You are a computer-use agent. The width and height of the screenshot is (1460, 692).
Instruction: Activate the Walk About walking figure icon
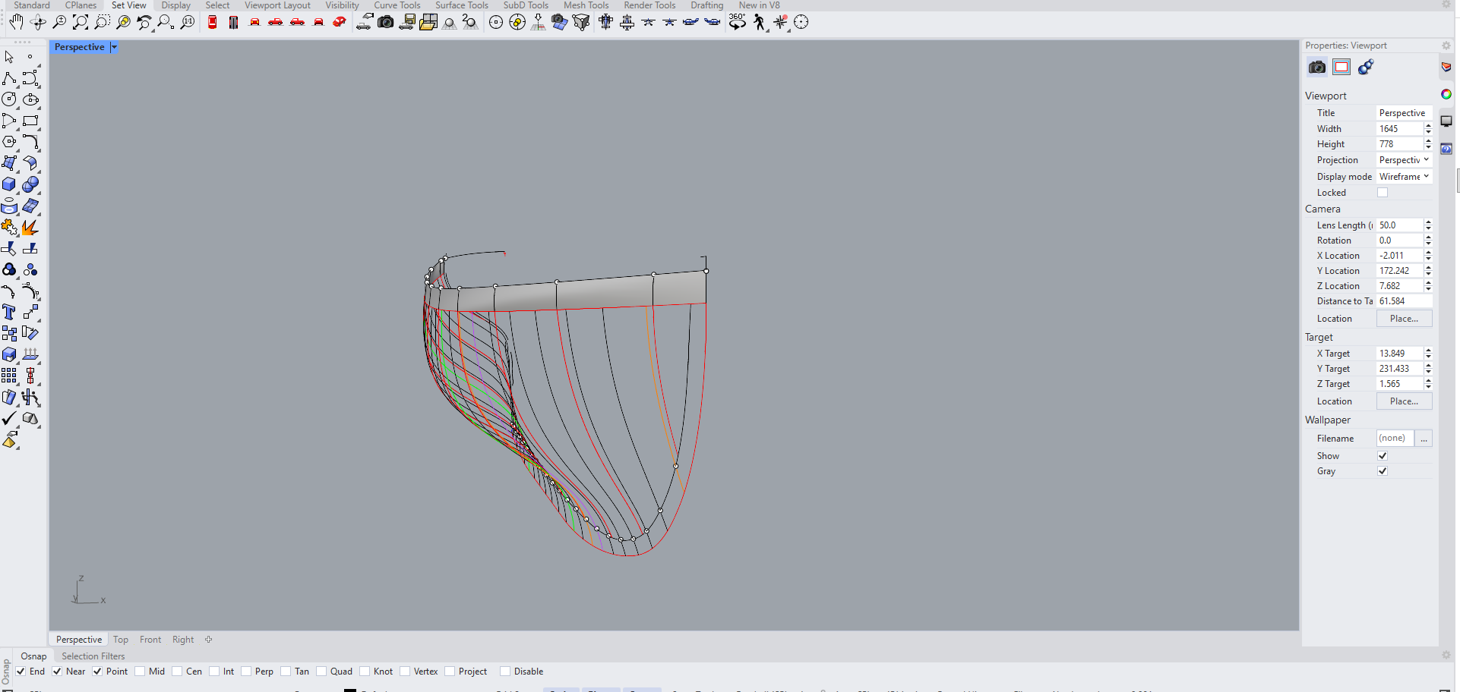click(x=759, y=22)
